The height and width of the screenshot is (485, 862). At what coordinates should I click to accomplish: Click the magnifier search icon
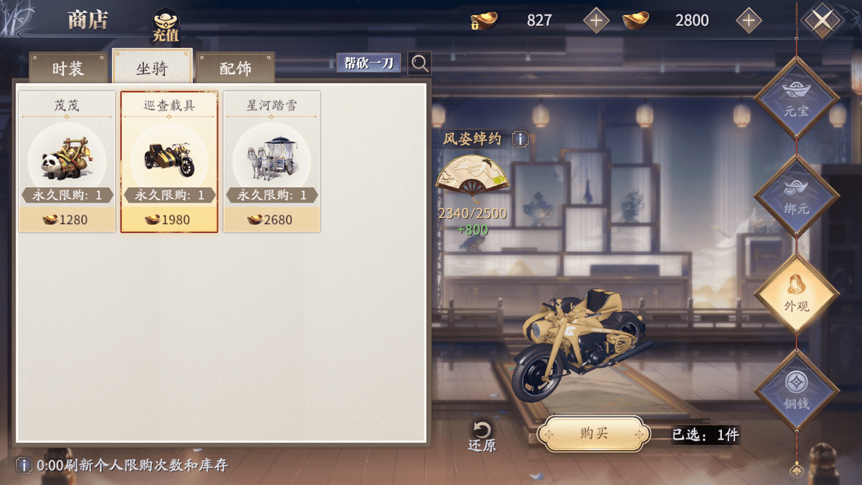click(x=420, y=63)
